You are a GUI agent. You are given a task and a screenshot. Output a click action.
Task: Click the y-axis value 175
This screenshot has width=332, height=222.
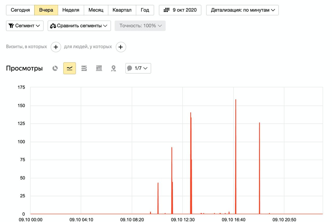pyautogui.click(x=22, y=87)
